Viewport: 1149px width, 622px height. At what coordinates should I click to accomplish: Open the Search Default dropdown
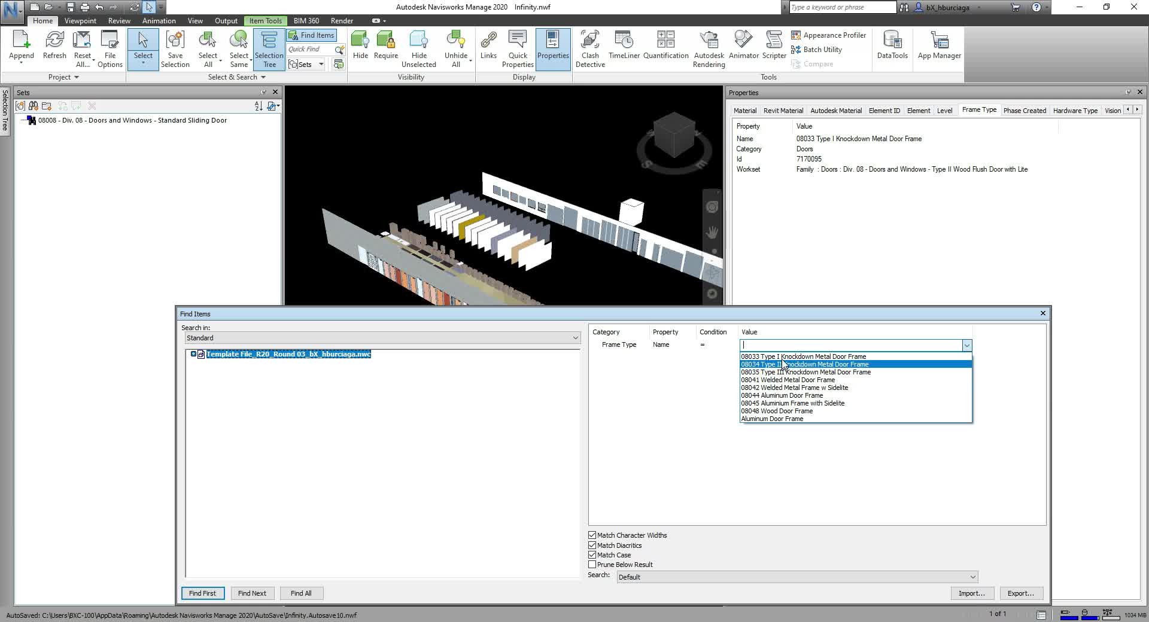797,577
